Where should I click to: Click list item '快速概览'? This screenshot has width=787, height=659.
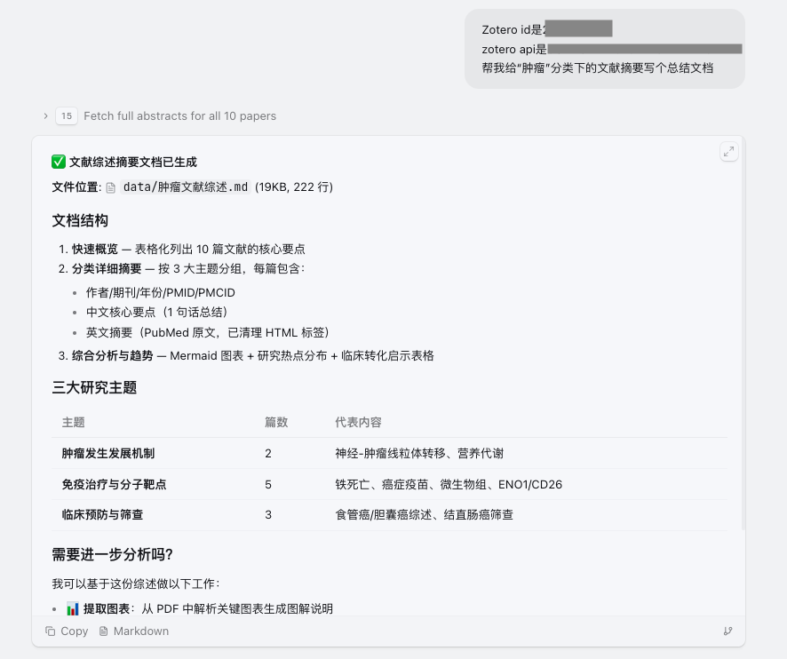[95, 249]
